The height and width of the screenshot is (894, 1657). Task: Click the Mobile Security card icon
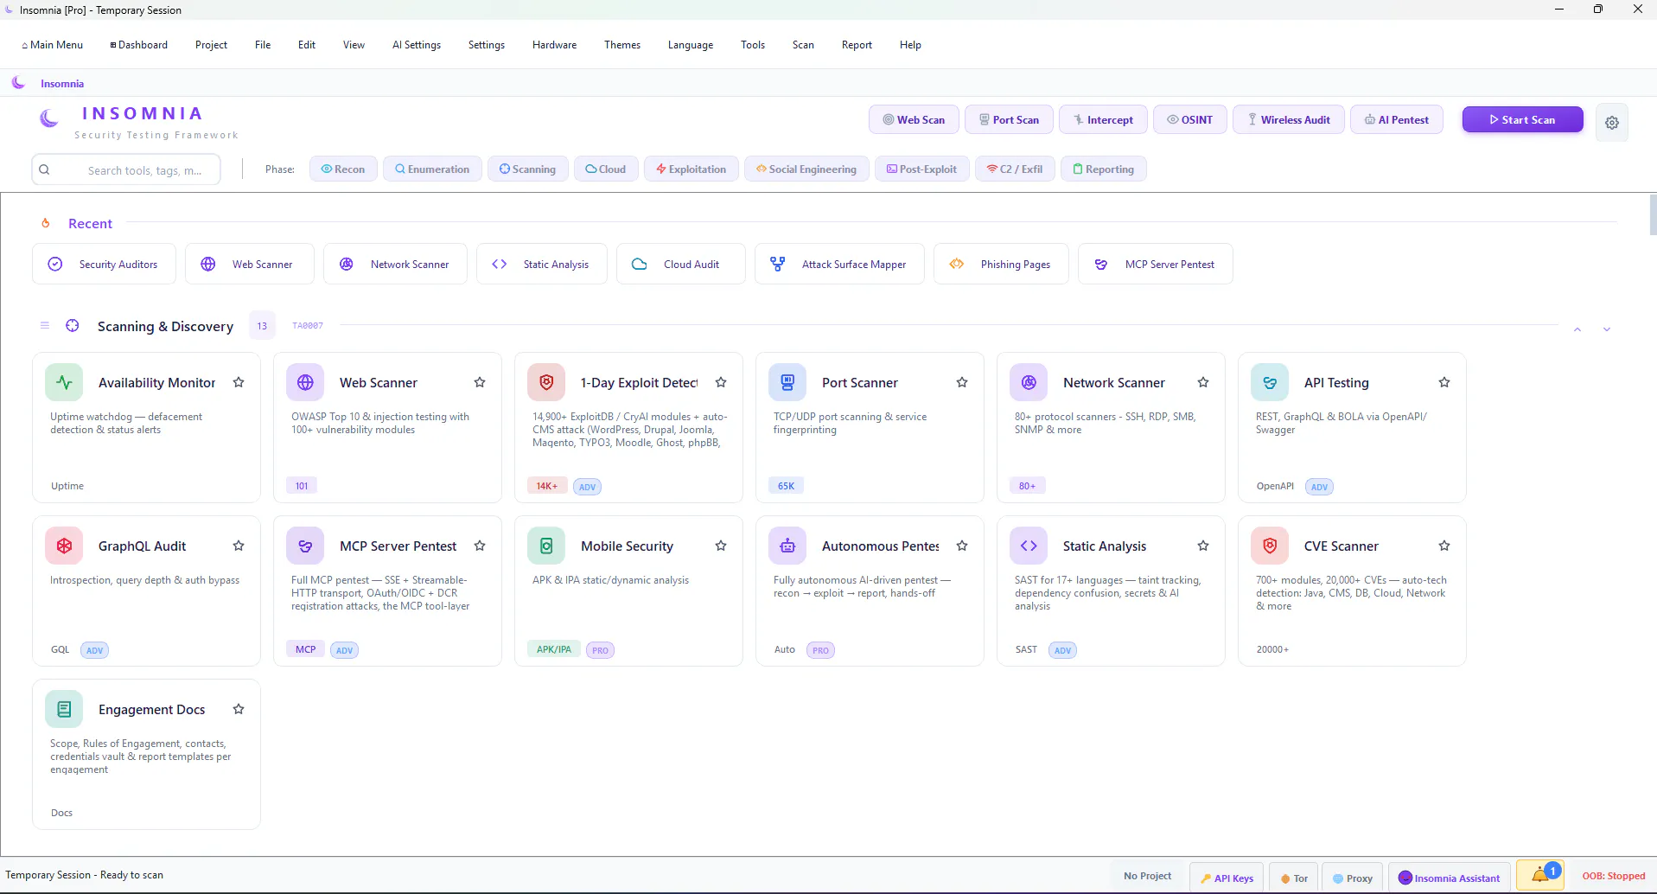click(x=546, y=546)
